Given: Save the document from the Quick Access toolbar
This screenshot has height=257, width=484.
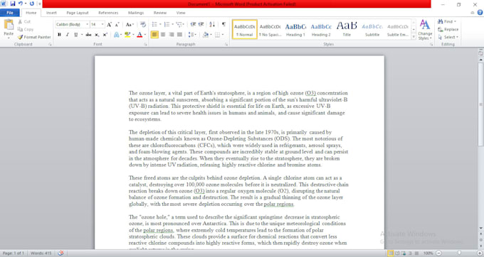Looking at the screenshot, I should point(13,4).
